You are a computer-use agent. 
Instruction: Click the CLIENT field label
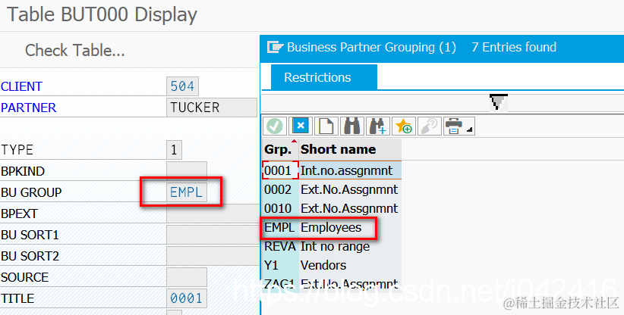point(21,86)
